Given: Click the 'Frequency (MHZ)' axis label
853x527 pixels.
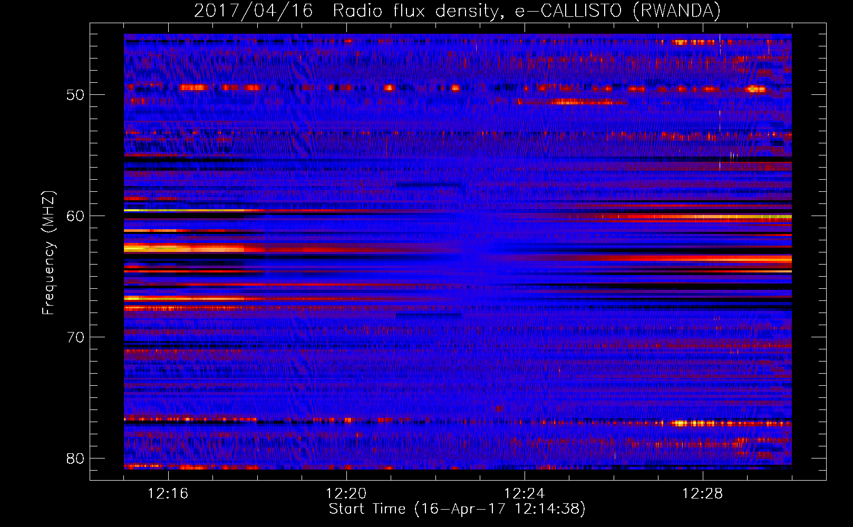Looking at the screenshot, I should point(49,253).
